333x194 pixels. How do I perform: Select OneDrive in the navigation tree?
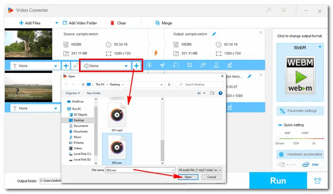click(x=75, y=102)
